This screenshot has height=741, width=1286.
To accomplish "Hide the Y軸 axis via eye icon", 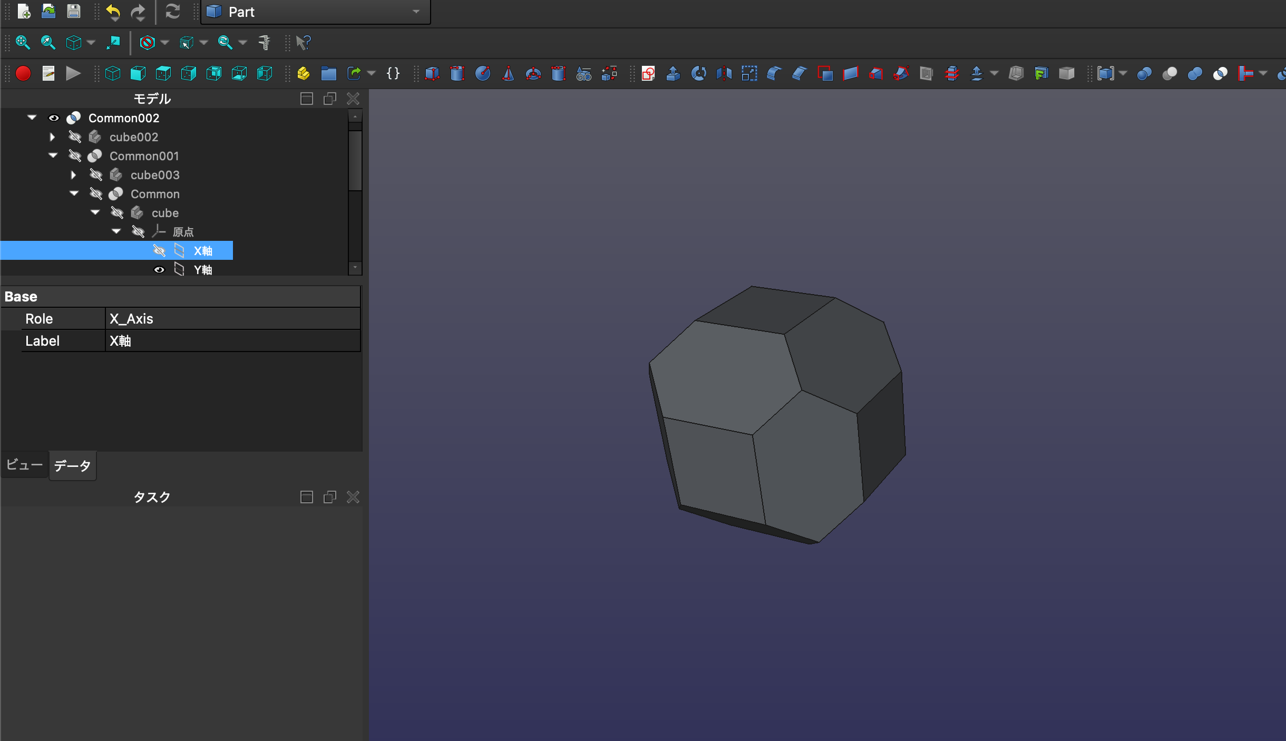I will coord(159,270).
